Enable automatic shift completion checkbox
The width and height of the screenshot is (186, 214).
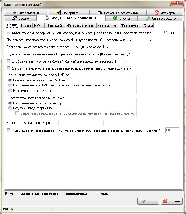(8, 33)
